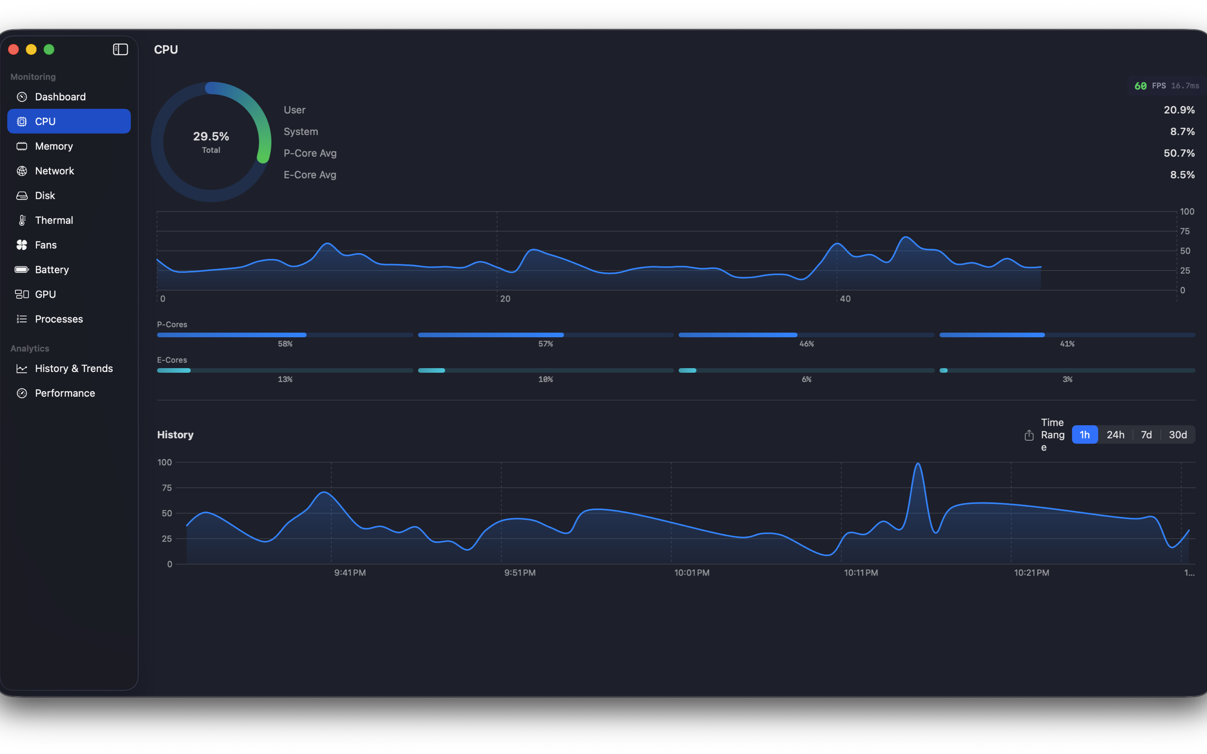Click the Battery icon in sidebar

[22, 270]
